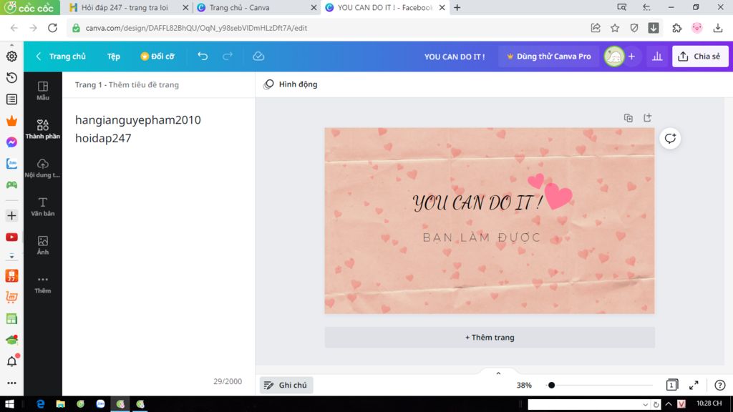Image resolution: width=733 pixels, height=412 pixels.
Task: Add a comment on the design
Action: click(x=670, y=138)
